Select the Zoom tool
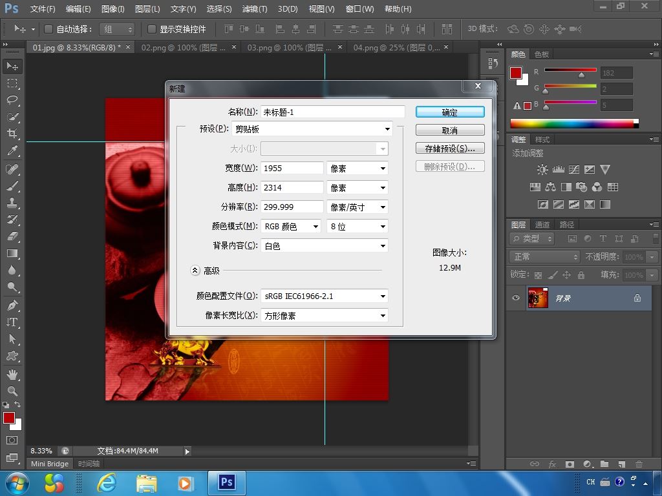This screenshot has width=662, height=496. pos(12,391)
